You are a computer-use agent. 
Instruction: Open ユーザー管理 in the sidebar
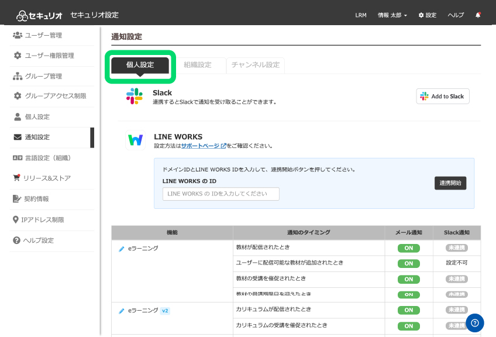pos(43,35)
